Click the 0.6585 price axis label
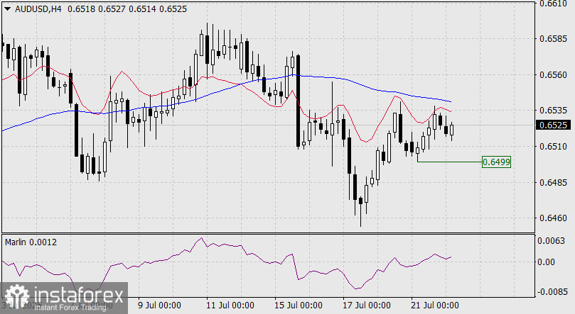Screen dimensions: 575x314 [x=553, y=39]
